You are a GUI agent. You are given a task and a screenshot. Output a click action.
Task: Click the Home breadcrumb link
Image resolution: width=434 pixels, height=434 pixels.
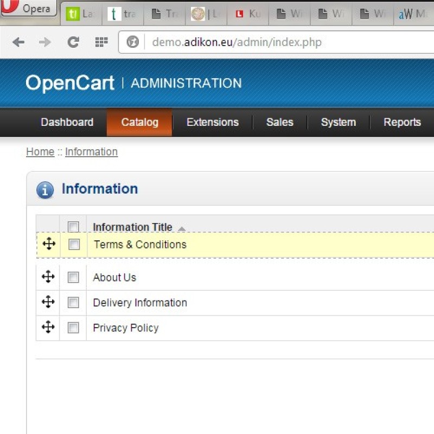[40, 152]
